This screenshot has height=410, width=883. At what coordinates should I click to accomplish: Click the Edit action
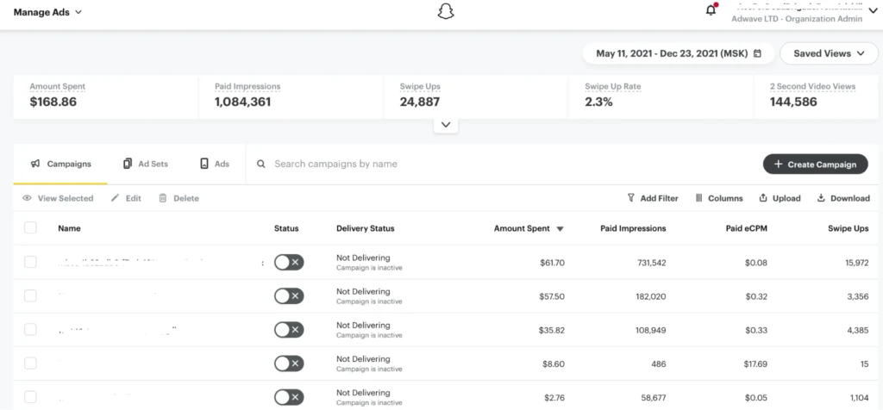coord(126,198)
